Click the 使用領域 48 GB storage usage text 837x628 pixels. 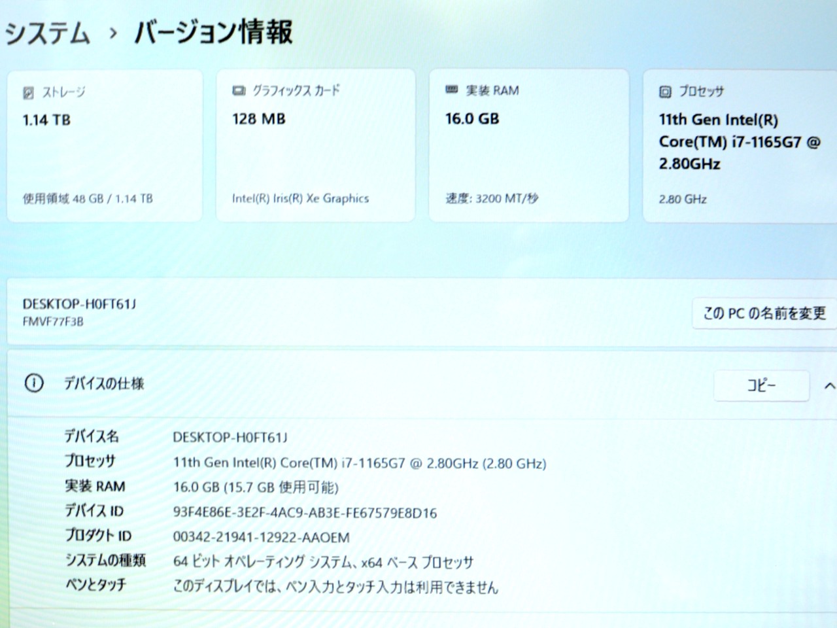click(x=88, y=198)
